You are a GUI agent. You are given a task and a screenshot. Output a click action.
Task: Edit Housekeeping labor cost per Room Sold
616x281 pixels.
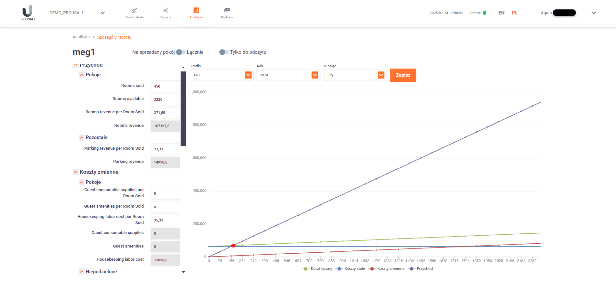click(x=165, y=220)
